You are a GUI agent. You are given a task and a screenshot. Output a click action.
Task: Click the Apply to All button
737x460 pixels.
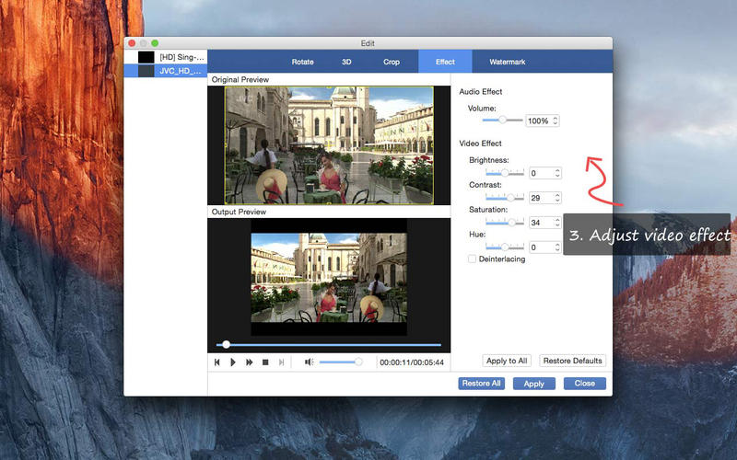click(507, 361)
